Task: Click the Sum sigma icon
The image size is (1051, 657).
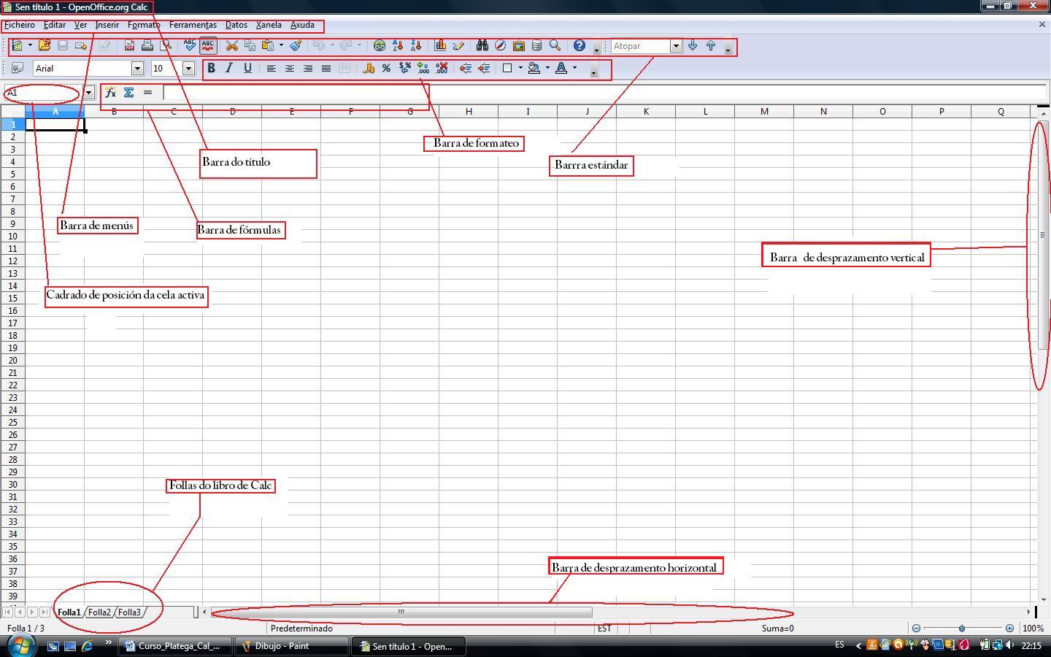Action: coord(128,93)
